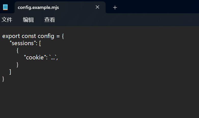The width and height of the screenshot is (199, 118).
Task: Click the equals sign on first line
Action: coord(58,36)
